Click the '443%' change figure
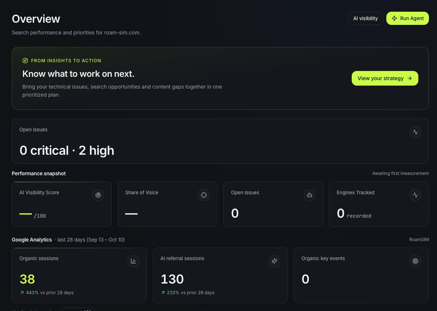 pyautogui.click(x=32, y=293)
